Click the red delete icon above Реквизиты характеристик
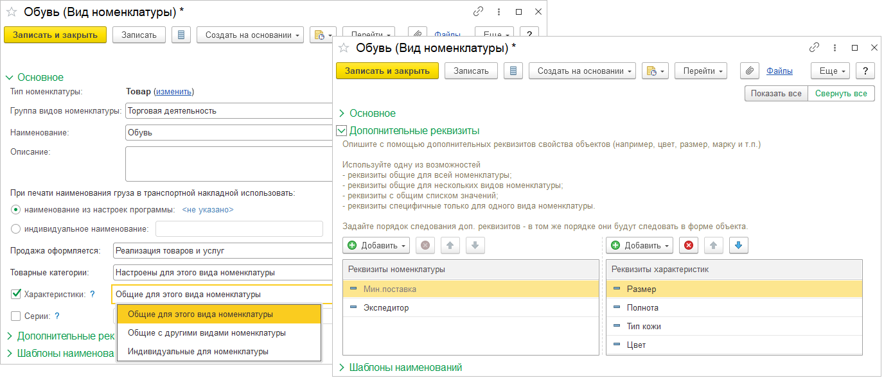 (x=689, y=245)
